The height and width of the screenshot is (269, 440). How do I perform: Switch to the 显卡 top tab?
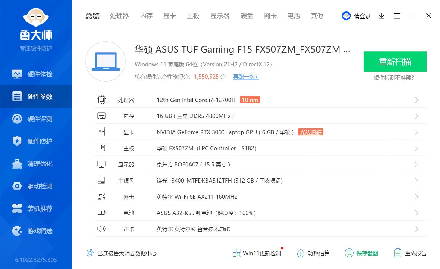(x=170, y=16)
